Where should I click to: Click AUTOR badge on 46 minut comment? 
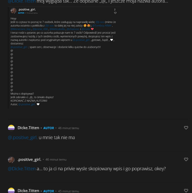coord(49,128)
